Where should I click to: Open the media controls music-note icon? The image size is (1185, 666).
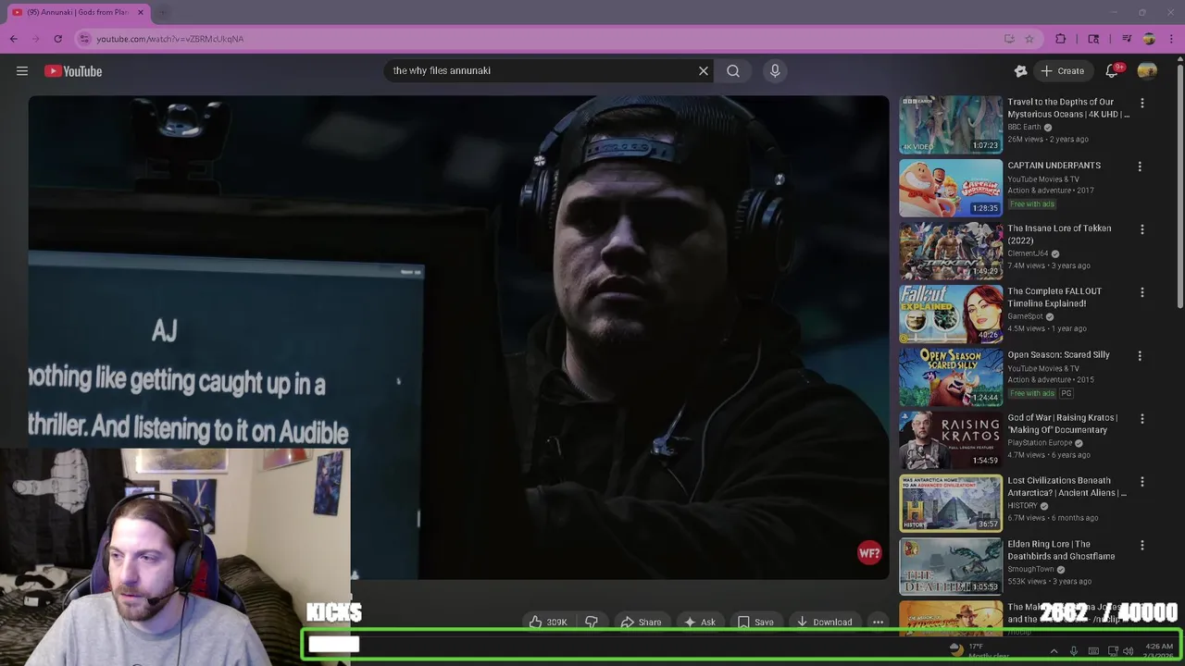[1127, 39]
